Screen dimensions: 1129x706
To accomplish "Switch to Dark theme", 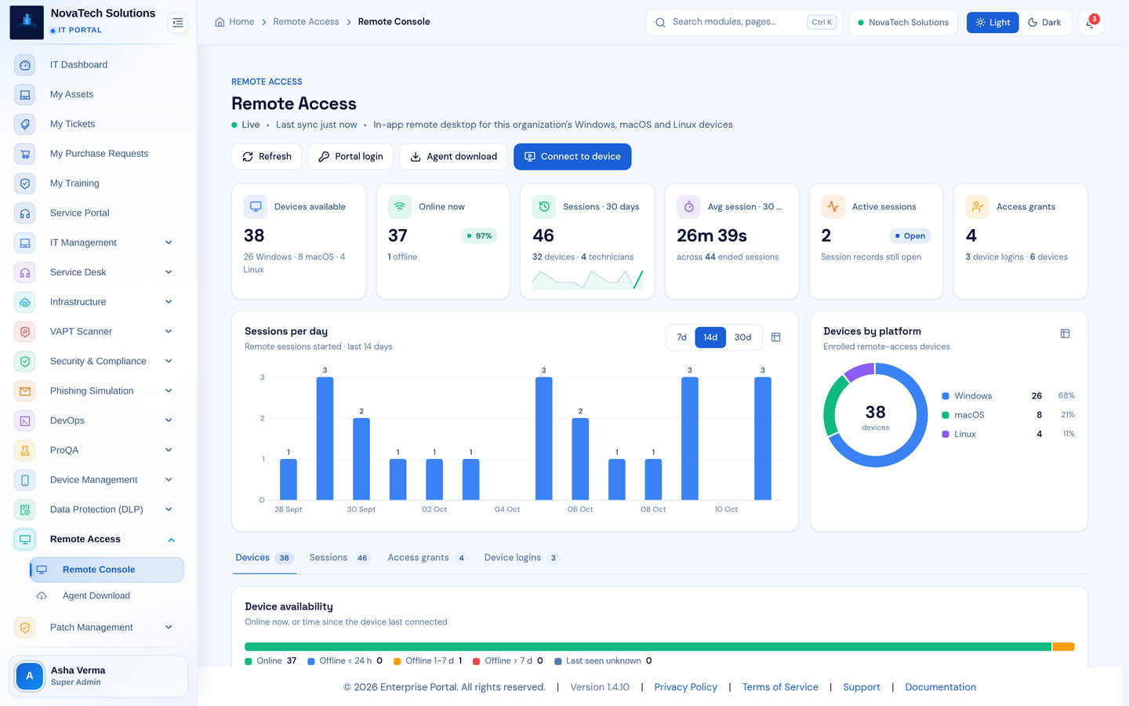I will tap(1044, 23).
